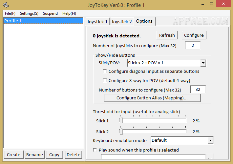Click the Delete profile button
This screenshot has height=164, width=233.
tap(74, 154)
